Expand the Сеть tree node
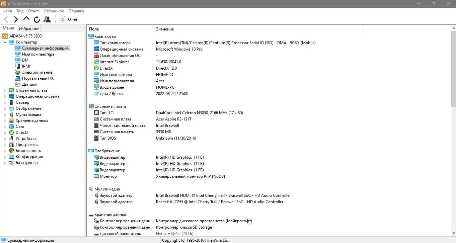 (x=5, y=127)
